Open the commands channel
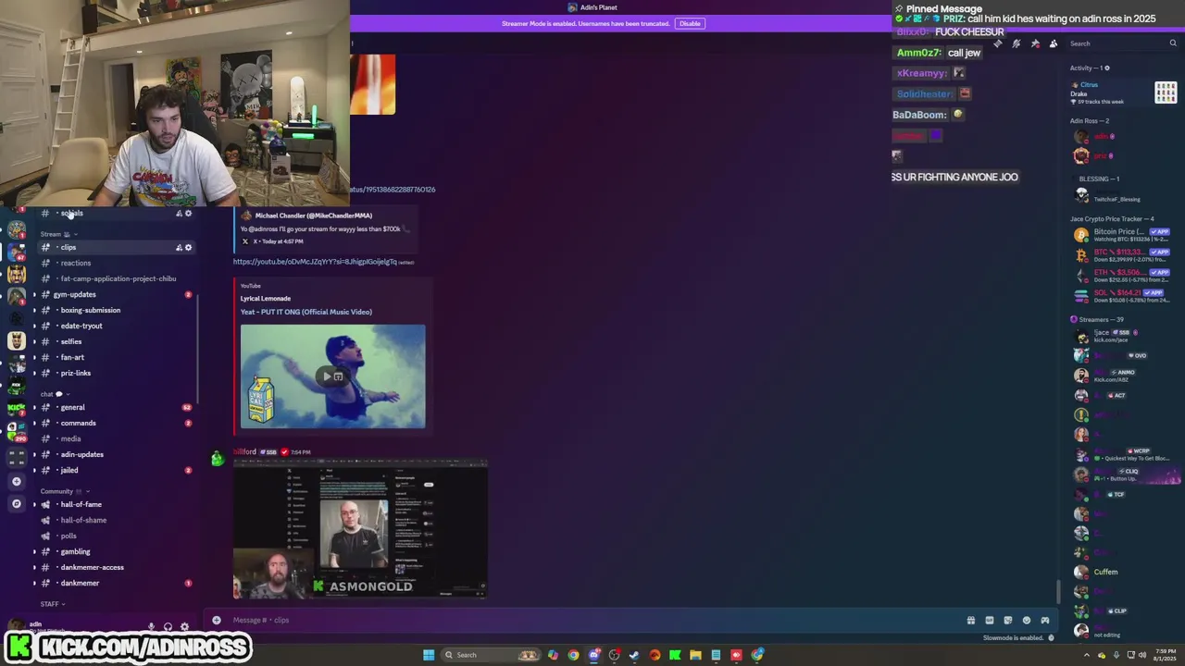This screenshot has height=666, width=1185. coord(116,423)
